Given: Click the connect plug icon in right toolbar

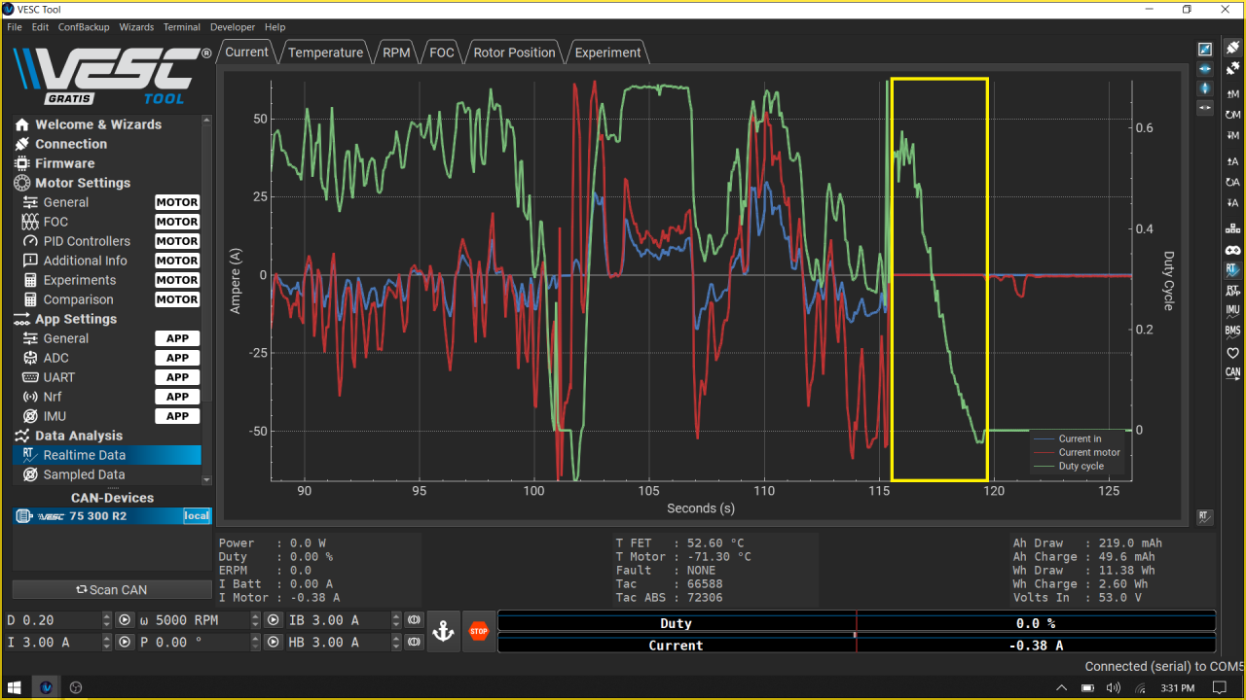Looking at the screenshot, I should tap(1232, 48).
